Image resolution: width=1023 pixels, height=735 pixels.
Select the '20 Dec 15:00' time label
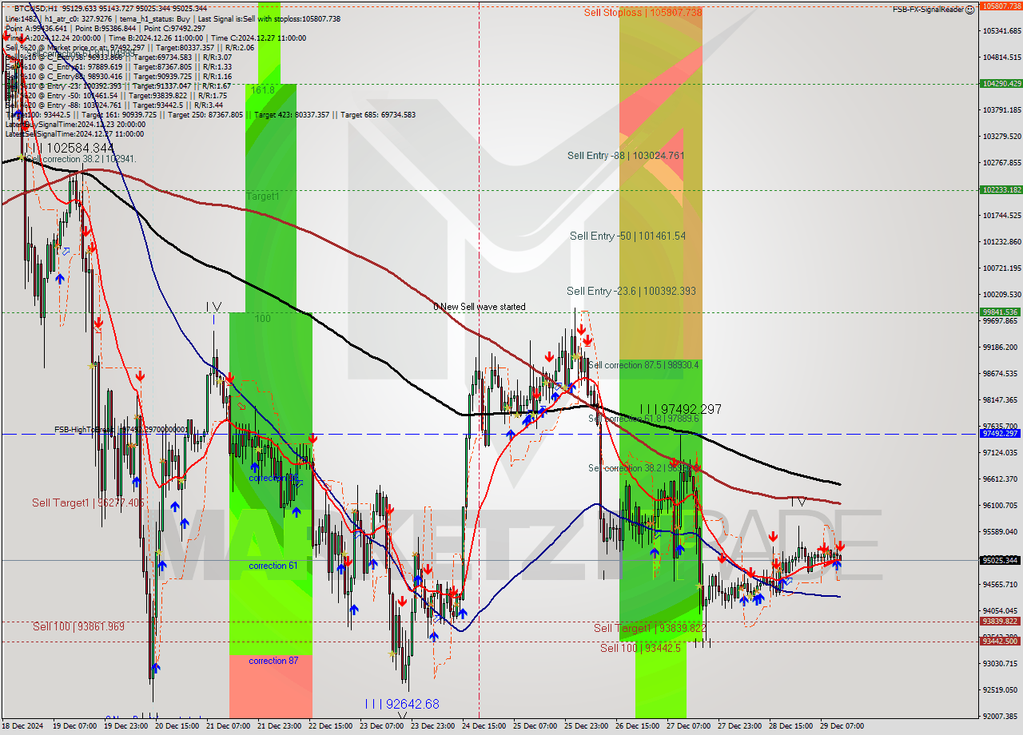click(177, 726)
